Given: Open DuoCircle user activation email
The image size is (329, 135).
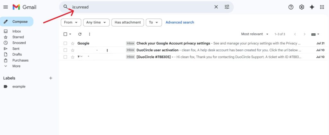Looking at the screenshot, I should tap(157, 50).
